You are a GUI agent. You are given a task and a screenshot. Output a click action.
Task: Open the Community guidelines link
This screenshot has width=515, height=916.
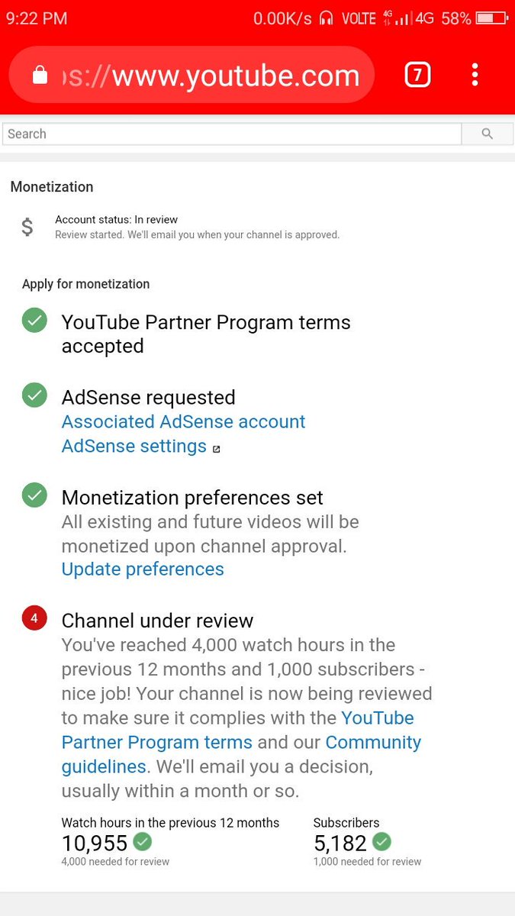click(x=241, y=754)
